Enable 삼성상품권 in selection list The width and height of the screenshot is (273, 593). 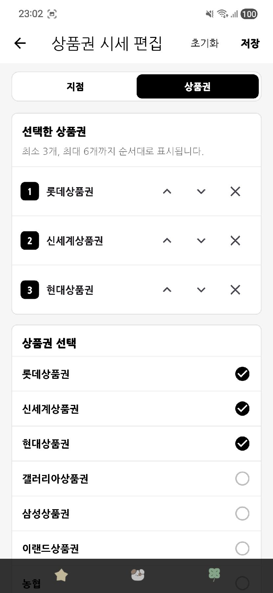point(242,513)
